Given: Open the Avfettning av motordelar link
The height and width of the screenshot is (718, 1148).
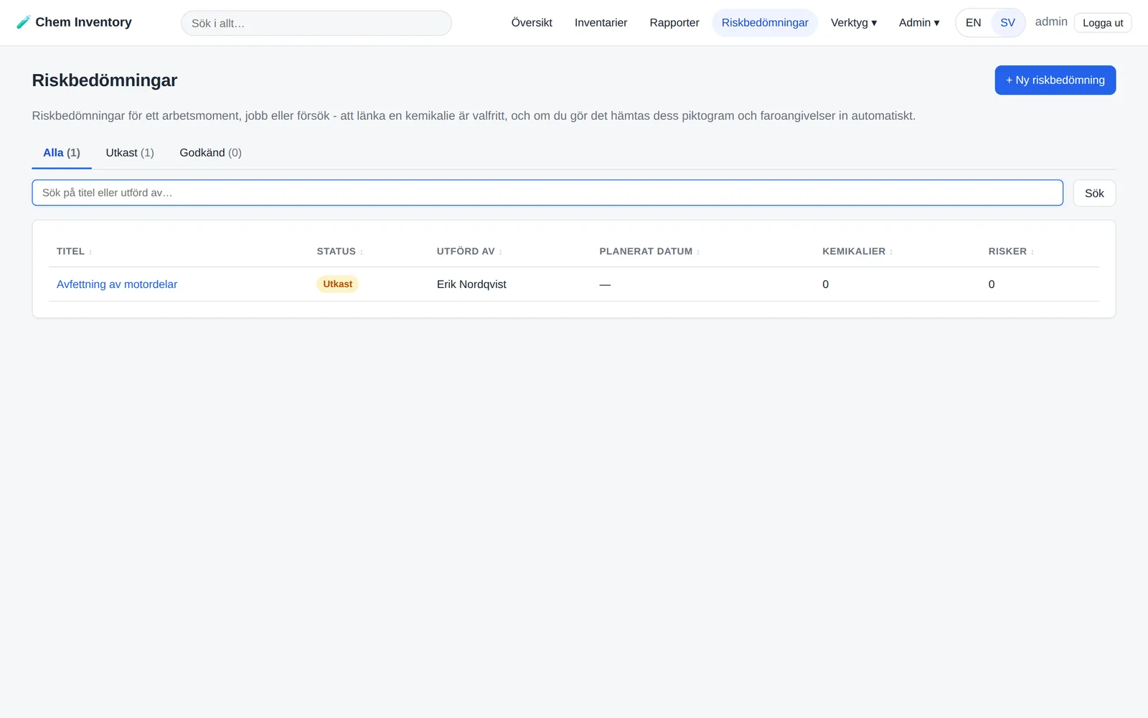Looking at the screenshot, I should click(117, 284).
